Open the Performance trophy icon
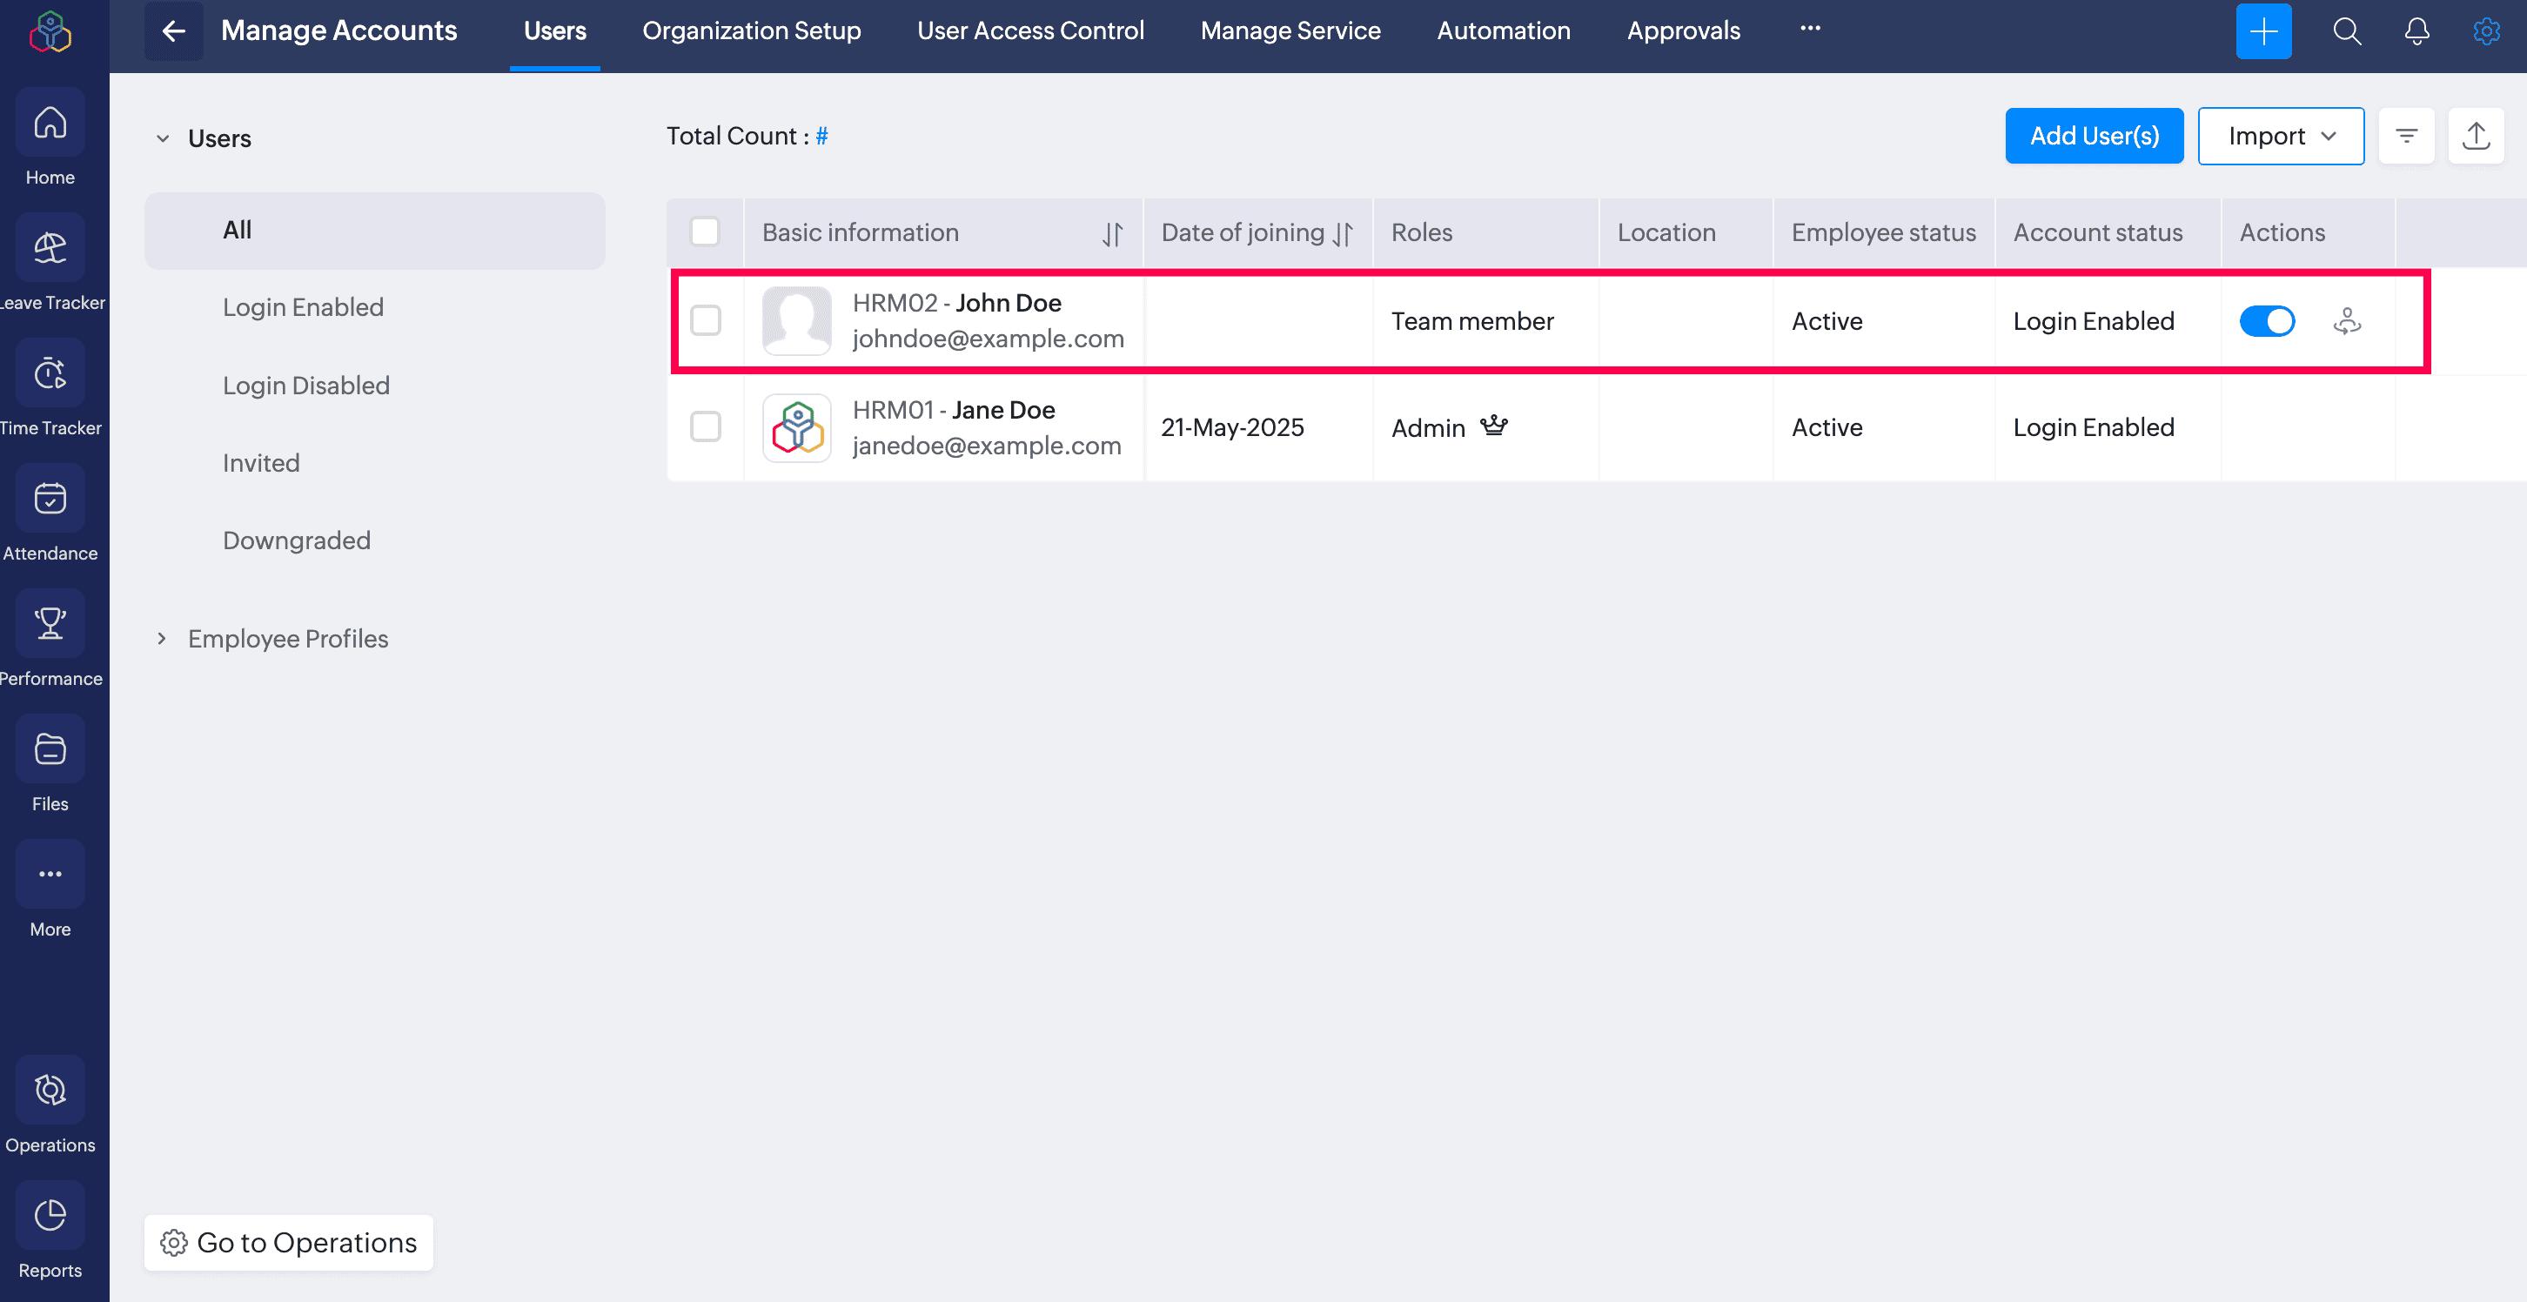Screen dimensions: 2527x1302 pos(50,625)
